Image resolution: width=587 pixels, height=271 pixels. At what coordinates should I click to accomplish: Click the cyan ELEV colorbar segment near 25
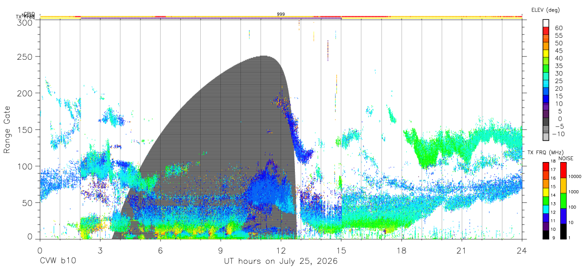(546, 84)
